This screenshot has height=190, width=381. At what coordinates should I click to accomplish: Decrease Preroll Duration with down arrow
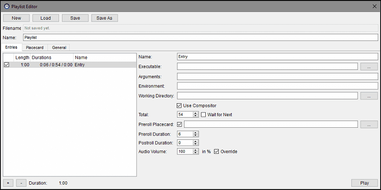point(196,136)
